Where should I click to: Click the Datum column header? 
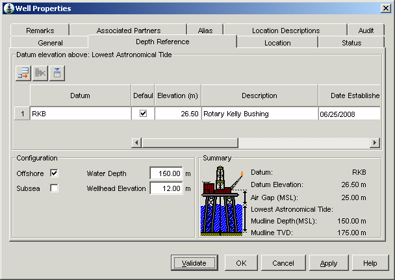pos(80,95)
